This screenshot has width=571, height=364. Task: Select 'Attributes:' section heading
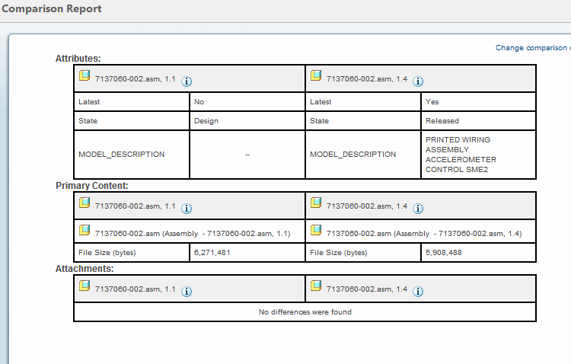[x=78, y=59]
